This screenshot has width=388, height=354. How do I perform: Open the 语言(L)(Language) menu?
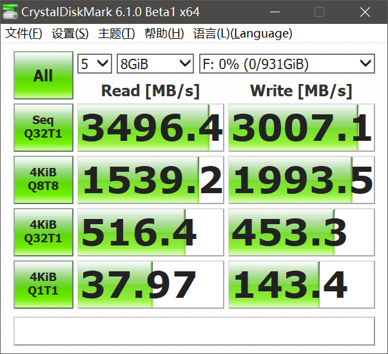point(242,34)
